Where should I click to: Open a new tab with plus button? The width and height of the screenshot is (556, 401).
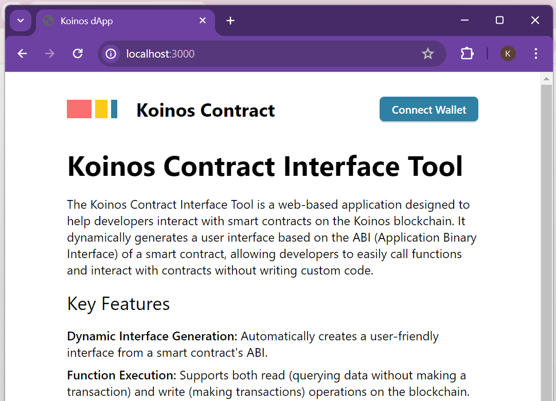230,21
